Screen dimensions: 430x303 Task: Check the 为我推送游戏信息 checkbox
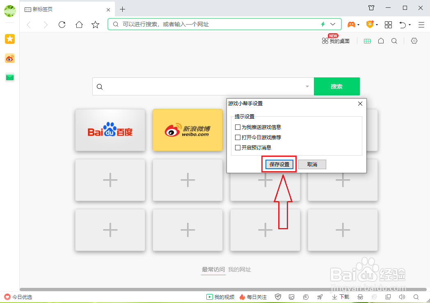click(237, 127)
